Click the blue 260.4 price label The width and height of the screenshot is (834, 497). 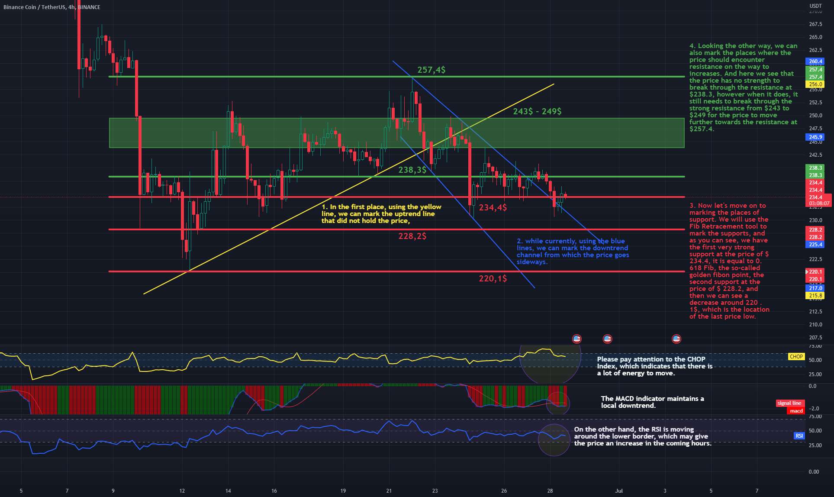[815, 61]
